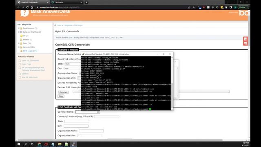The image size is (261, 147).
Task: Click the page horizontal scrollbar
Action: point(120,140)
